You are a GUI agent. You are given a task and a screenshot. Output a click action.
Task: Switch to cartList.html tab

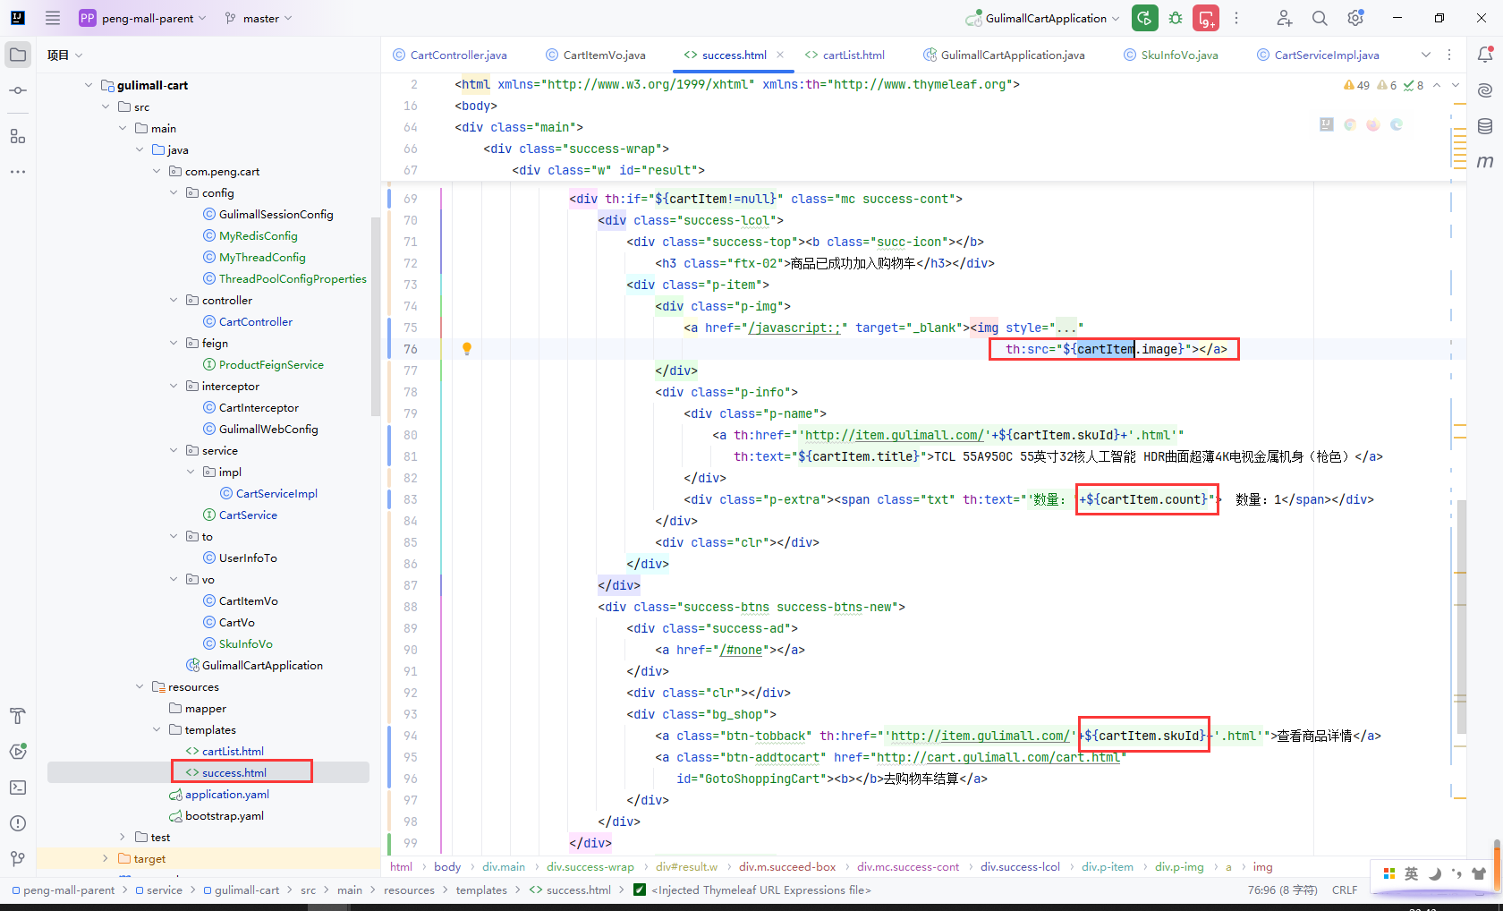coord(845,55)
